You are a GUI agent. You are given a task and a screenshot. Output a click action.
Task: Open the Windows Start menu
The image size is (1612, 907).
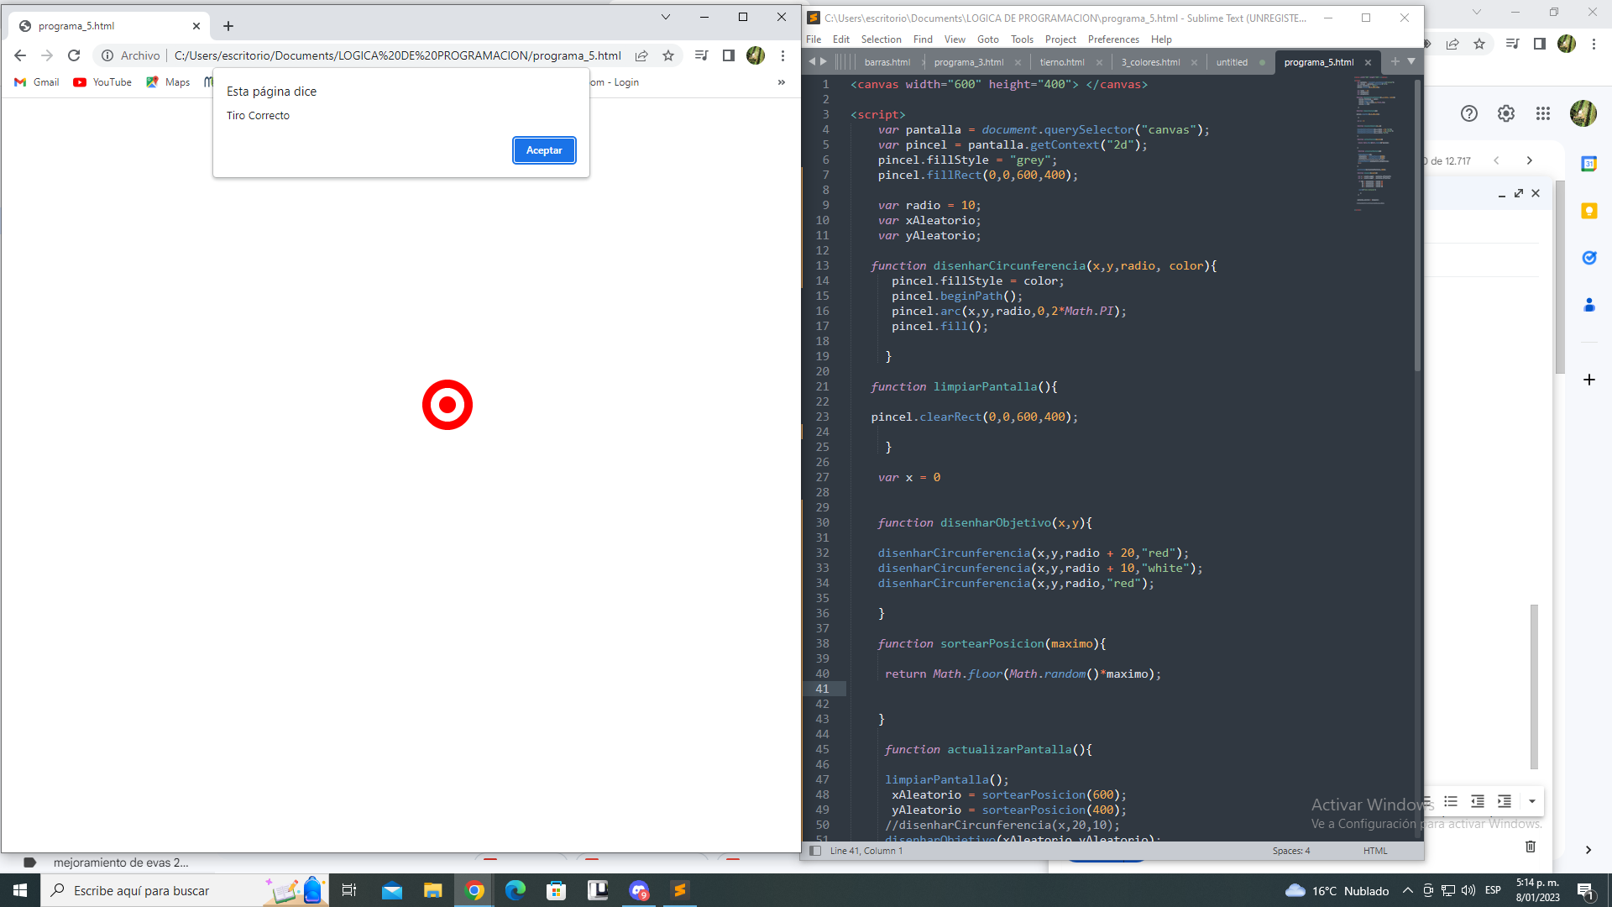click(20, 890)
